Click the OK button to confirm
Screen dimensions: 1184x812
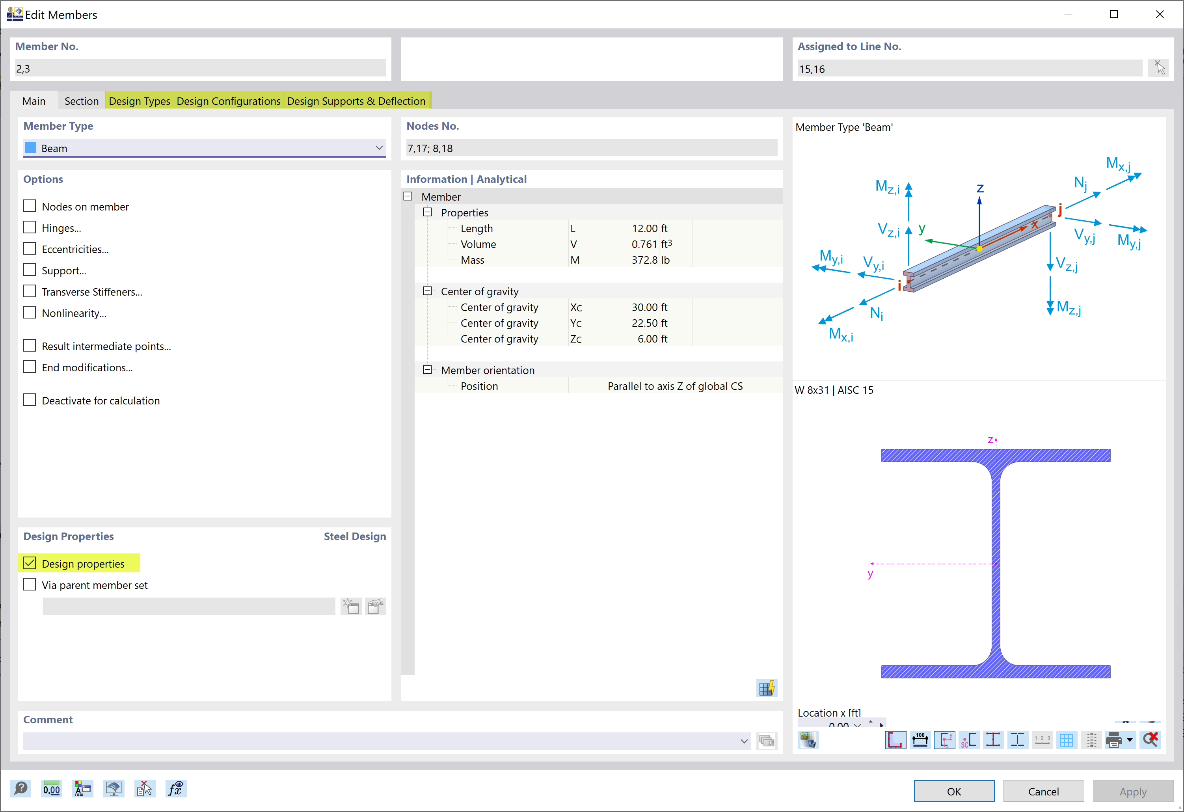coord(953,790)
